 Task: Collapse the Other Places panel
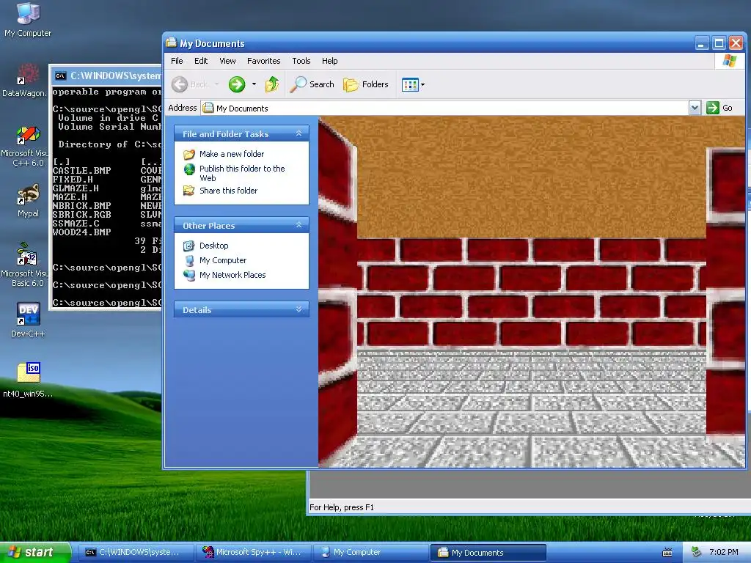(299, 225)
